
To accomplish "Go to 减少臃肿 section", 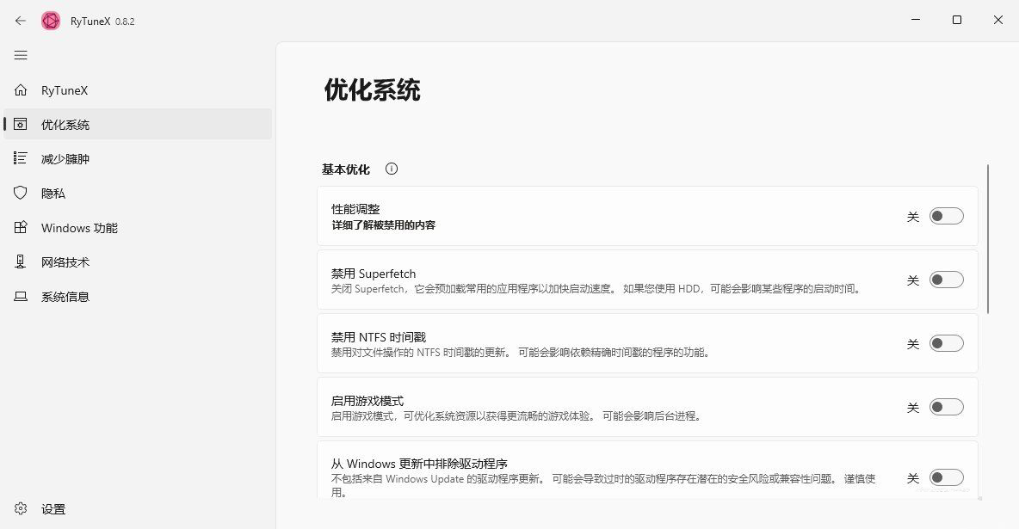I will point(138,158).
